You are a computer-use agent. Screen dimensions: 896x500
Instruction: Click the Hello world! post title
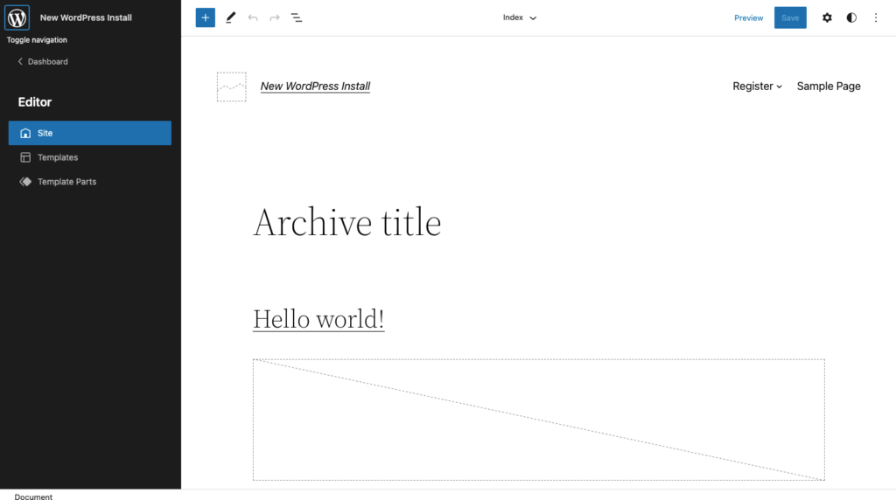pyautogui.click(x=318, y=319)
